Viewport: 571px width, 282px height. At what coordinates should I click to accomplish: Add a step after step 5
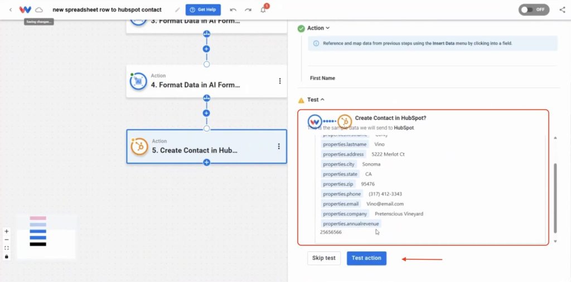point(206,162)
